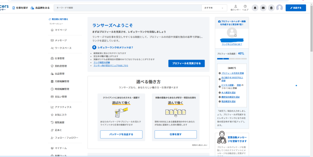This screenshot has height=157, width=313.
Task: Open the ヘルプ question mark icon
Action: pyautogui.click(x=245, y=6)
